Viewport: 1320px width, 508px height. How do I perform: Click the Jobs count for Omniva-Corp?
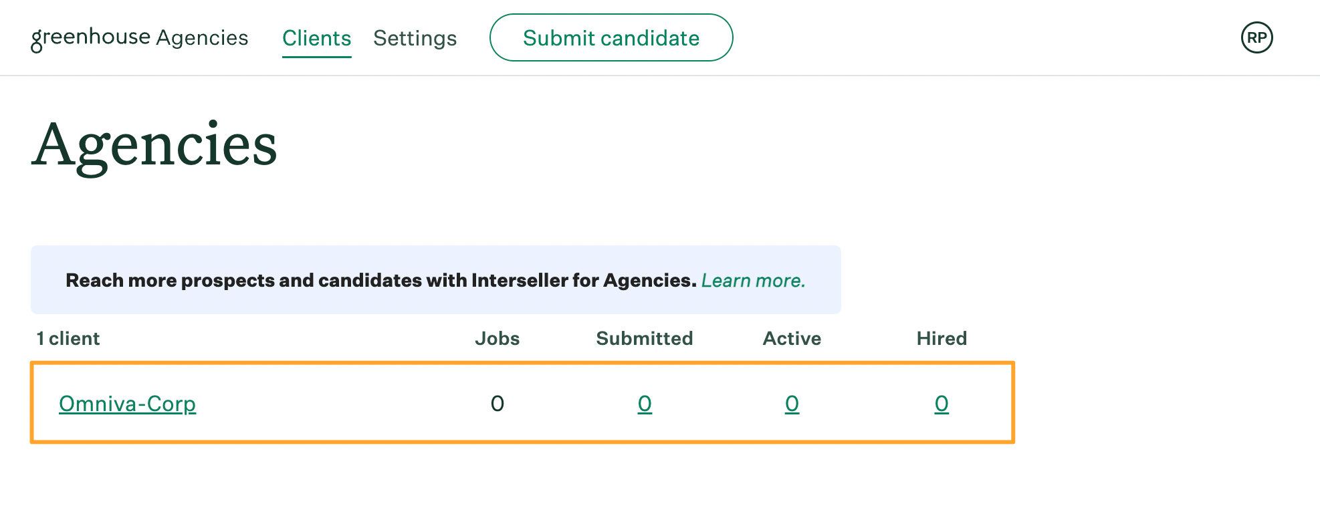[497, 404]
